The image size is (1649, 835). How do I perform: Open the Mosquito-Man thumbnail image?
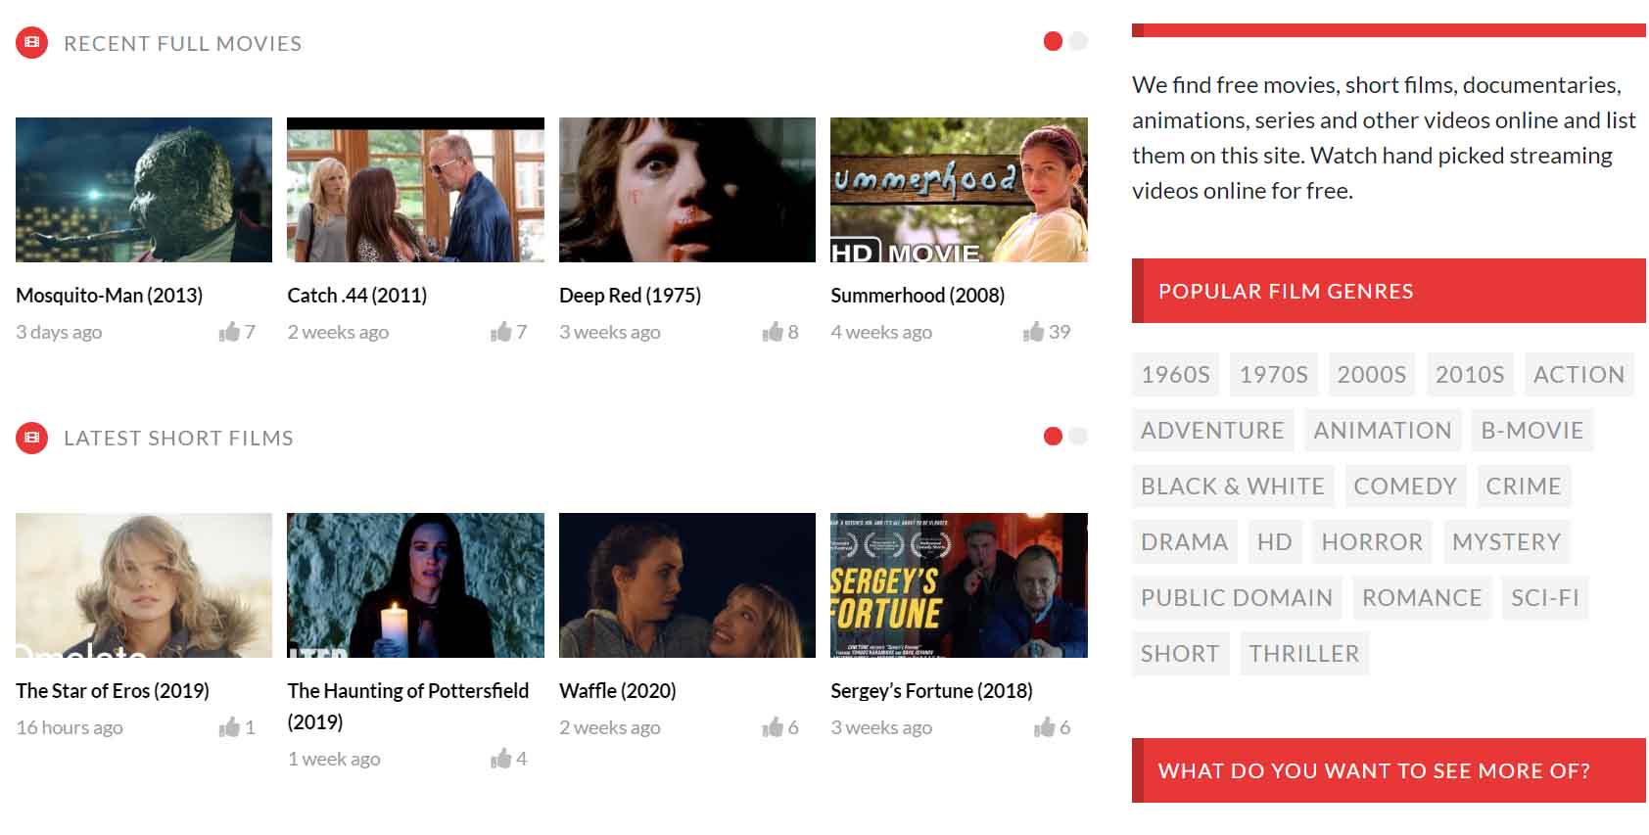(144, 190)
